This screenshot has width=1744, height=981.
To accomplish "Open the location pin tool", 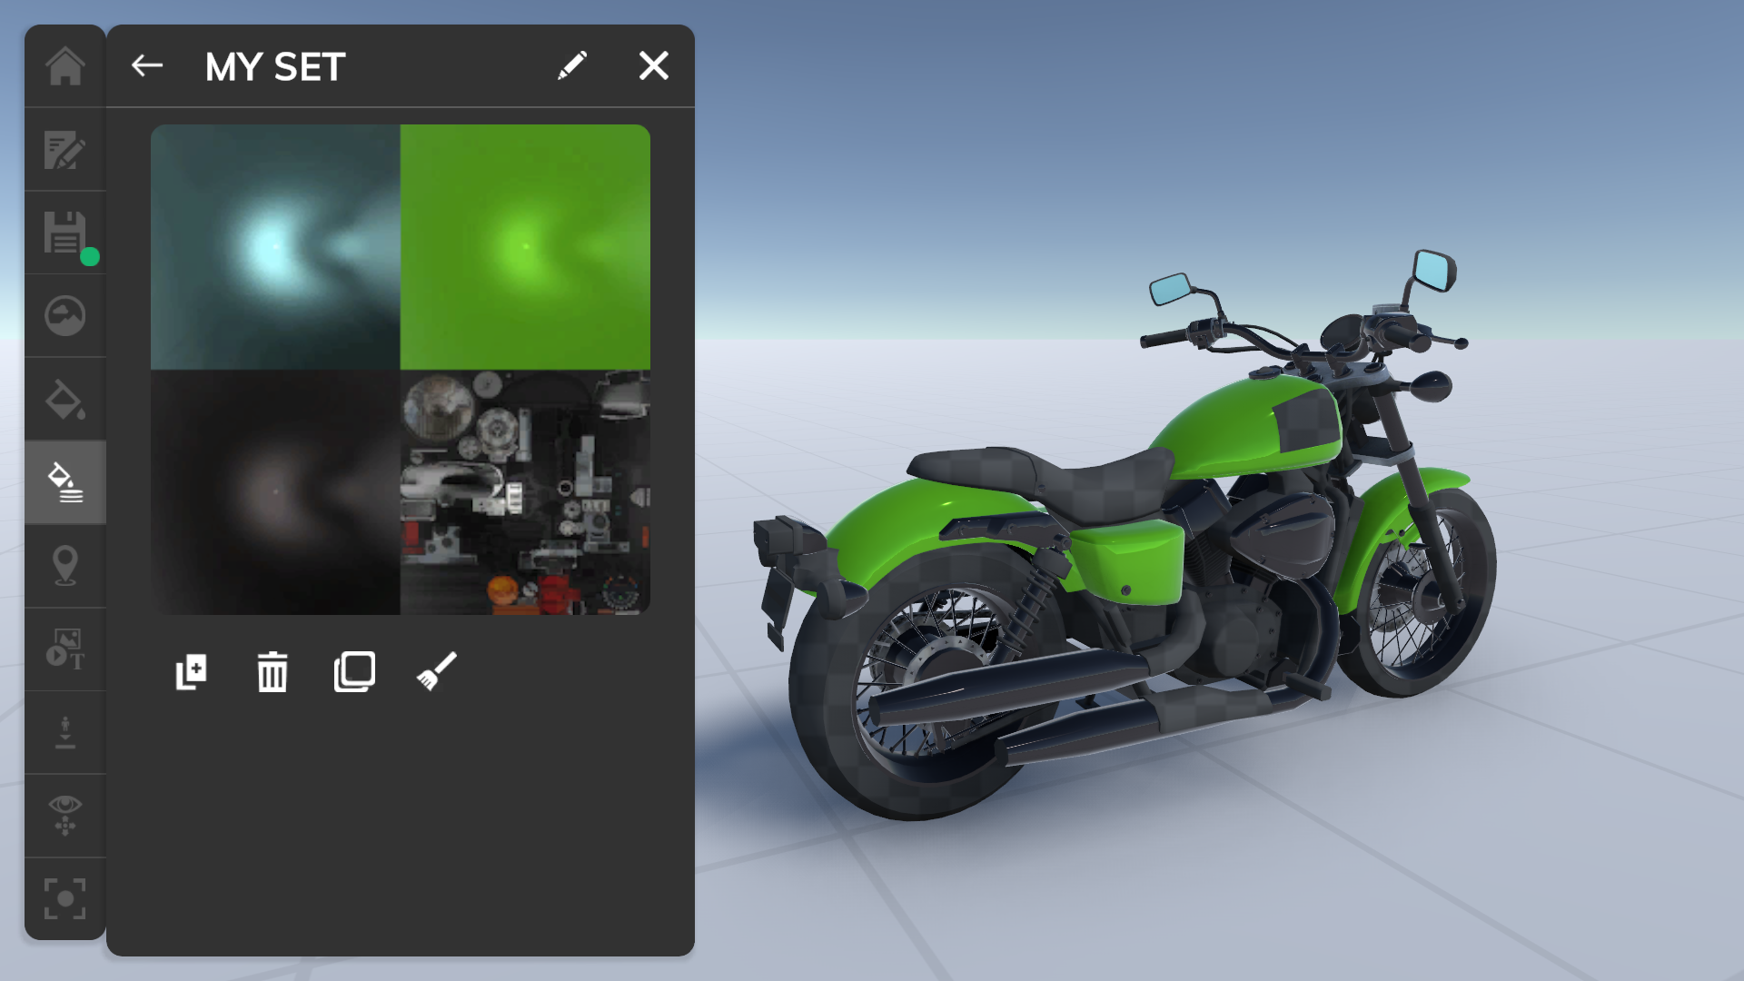I will 65,565.
